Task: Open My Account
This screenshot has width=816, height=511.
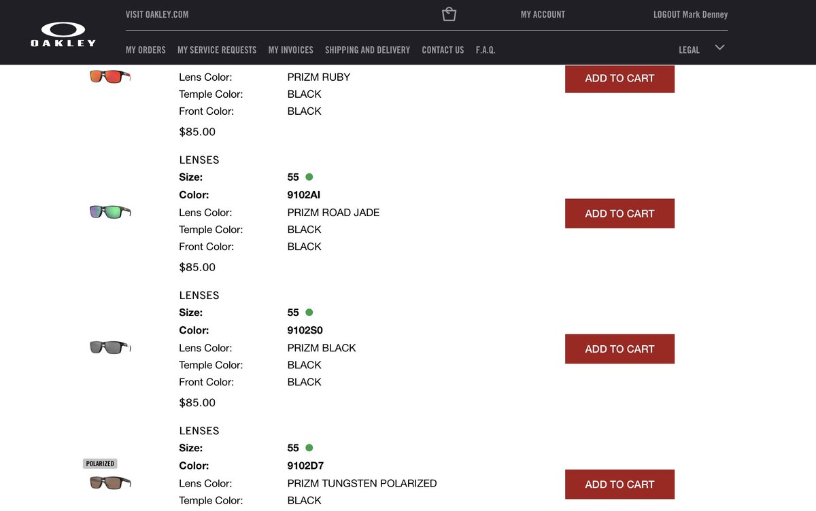Action: click(x=543, y=14)
